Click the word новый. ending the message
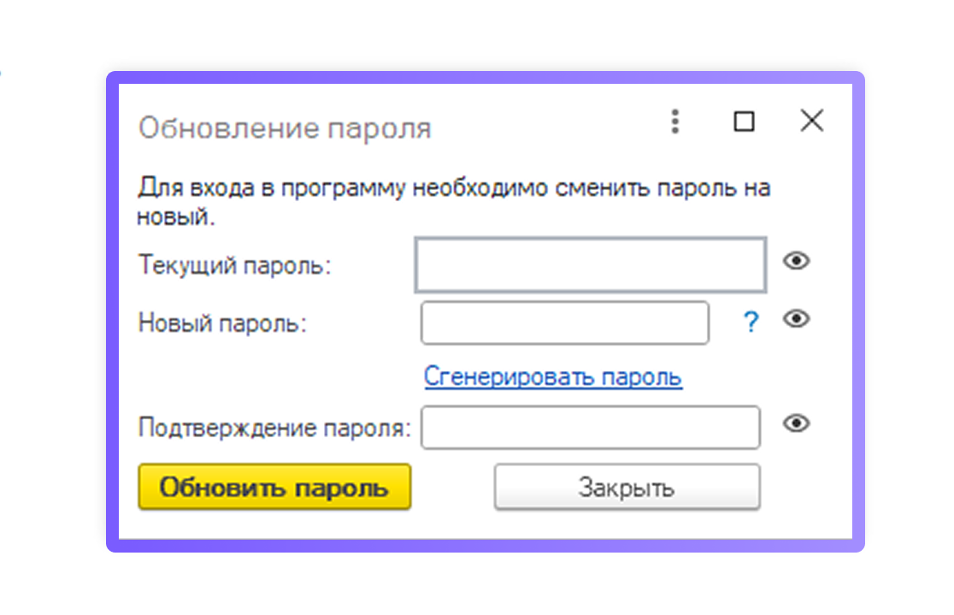The height and width of the screenshot is (615, 954). point(175,216)
